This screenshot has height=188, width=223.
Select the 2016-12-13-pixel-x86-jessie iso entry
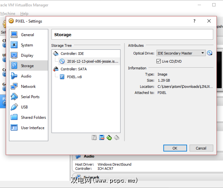[89, 61]
